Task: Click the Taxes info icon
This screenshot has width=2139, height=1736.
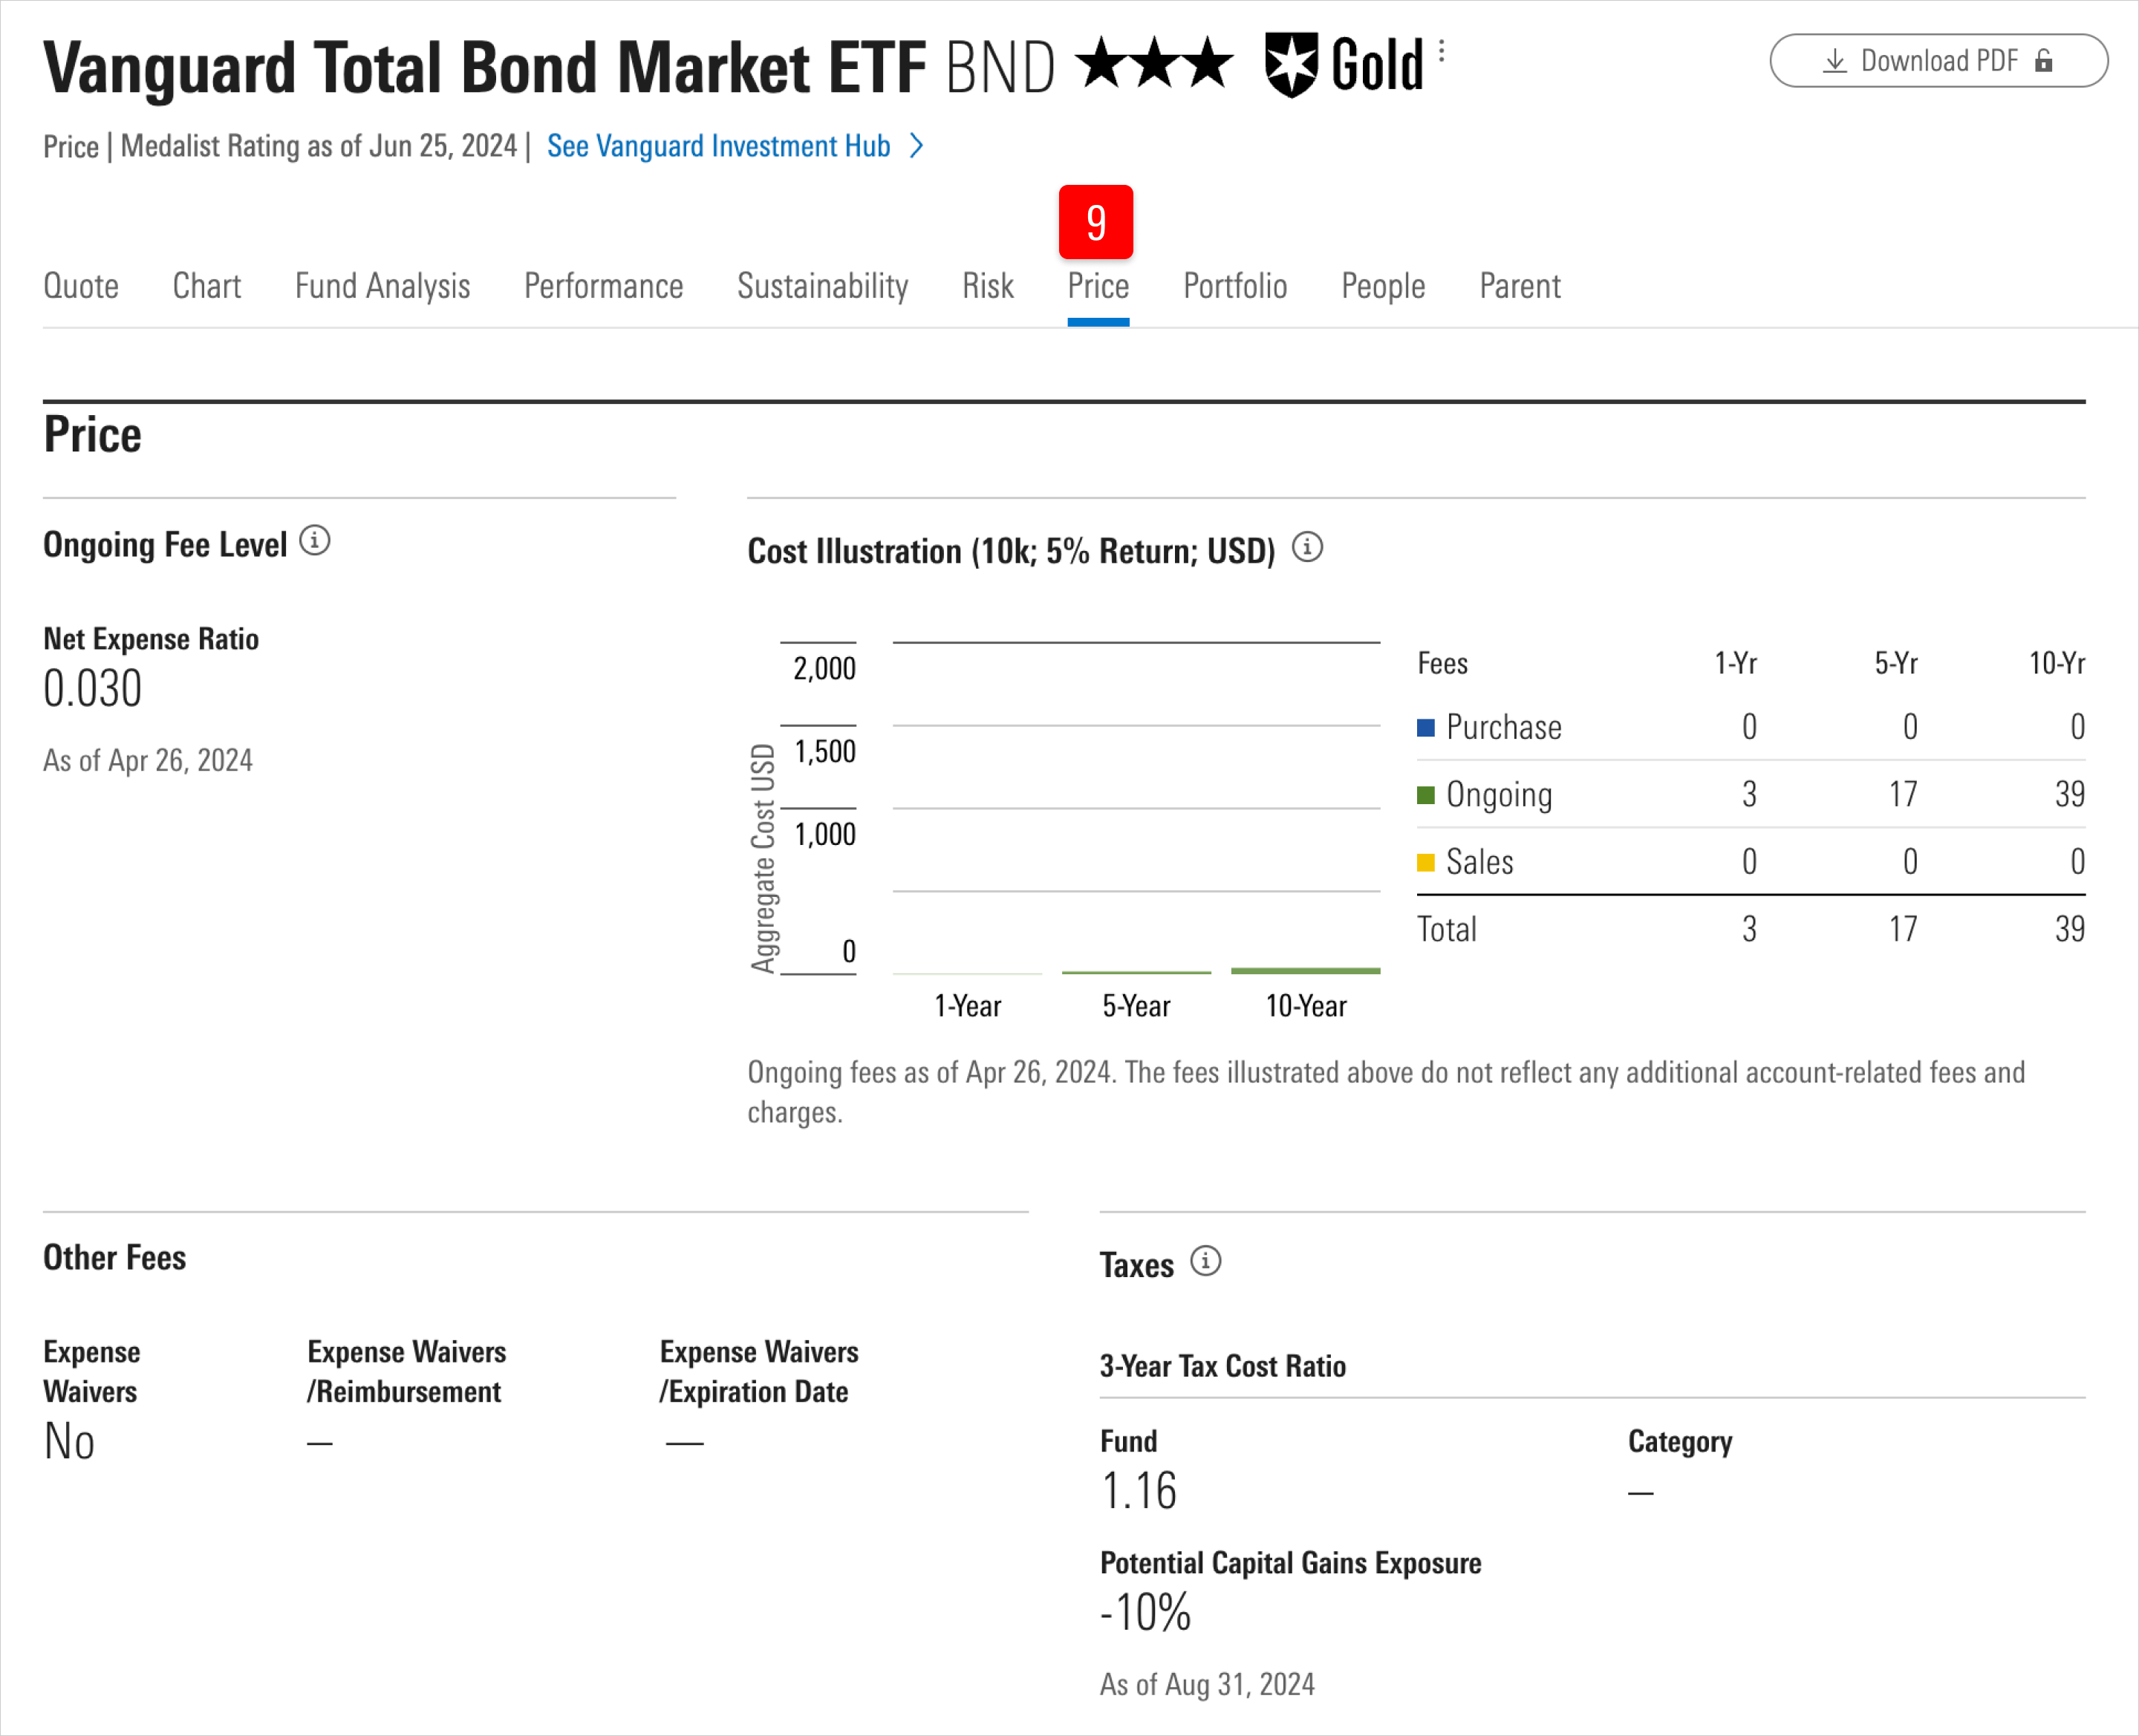Action: click(1206, 1261)
